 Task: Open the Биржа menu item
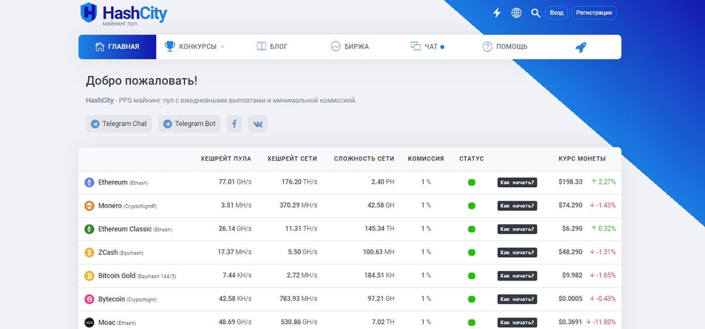tap(350, 47)
